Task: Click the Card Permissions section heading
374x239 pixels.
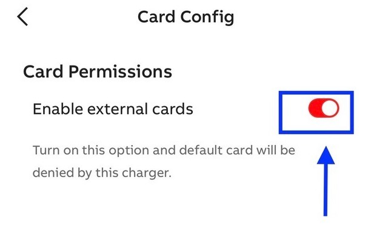Action: click(98, 72)
